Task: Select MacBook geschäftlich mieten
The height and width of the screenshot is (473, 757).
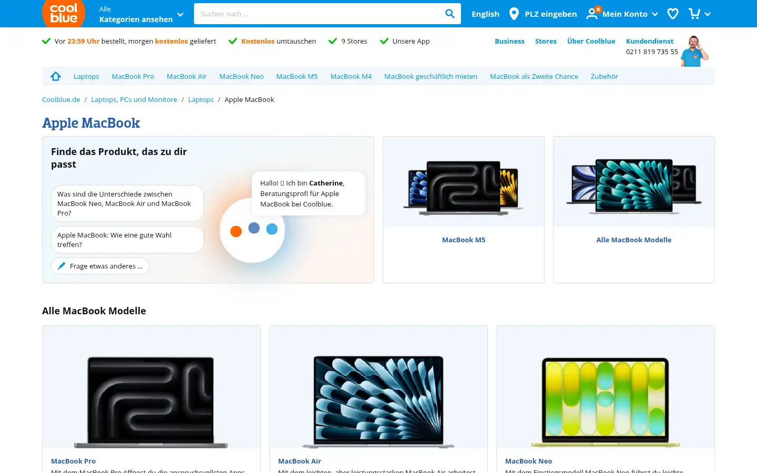Action: (x=431, y=76)
